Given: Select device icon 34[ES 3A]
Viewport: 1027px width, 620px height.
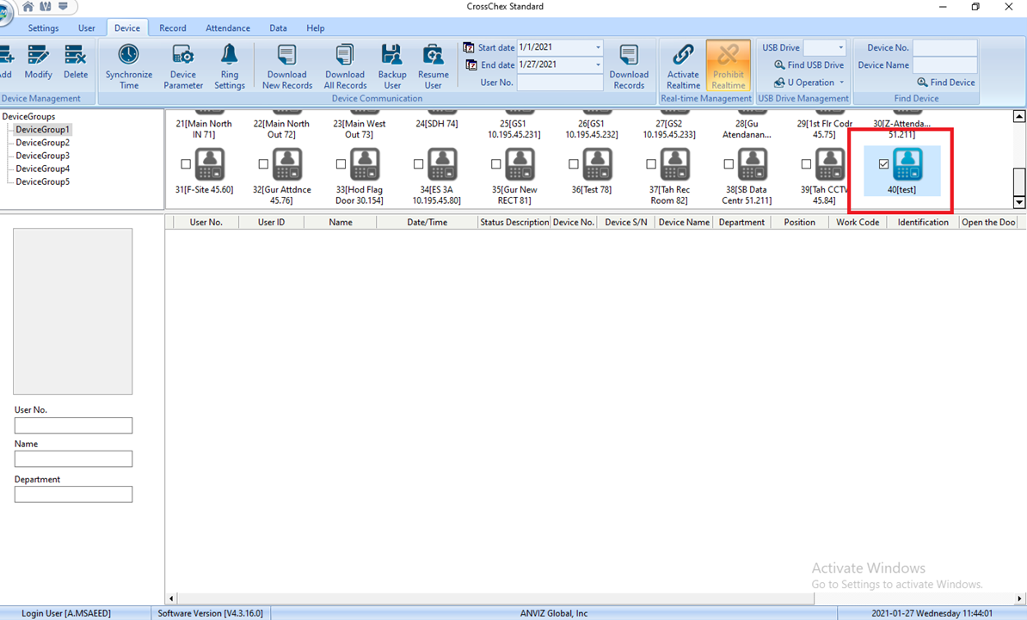Looking at the screenshot, I should tap(443, 164).
